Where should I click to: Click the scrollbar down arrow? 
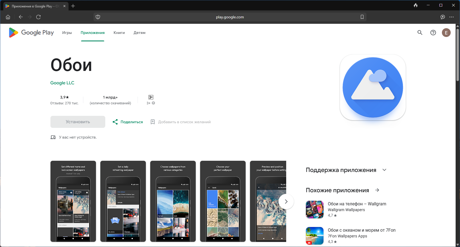pos(458,245)
